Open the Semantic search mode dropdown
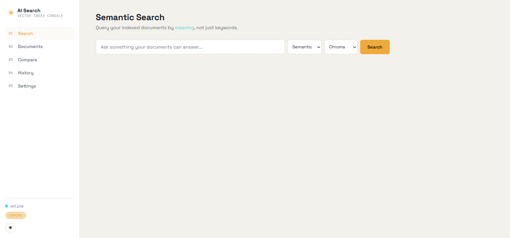Image resolution: width=510 pixels, height=238 pixels. point(305,47)
